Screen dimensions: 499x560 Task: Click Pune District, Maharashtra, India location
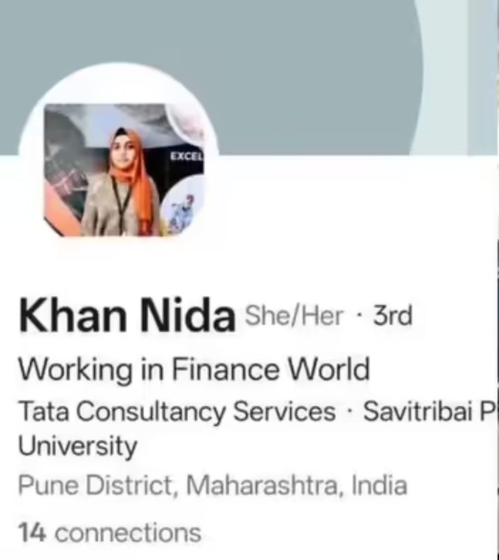(212, 486)
